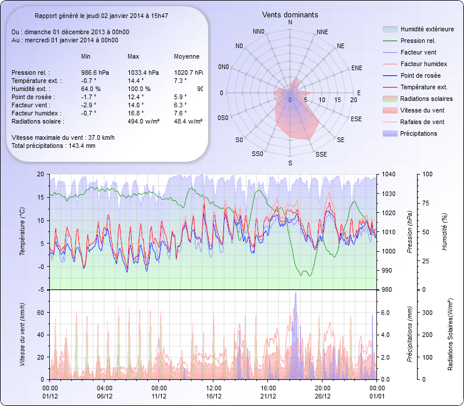
Task: Select the Vitesse du vent legend swatch
Action: click(x=397, y=110)
